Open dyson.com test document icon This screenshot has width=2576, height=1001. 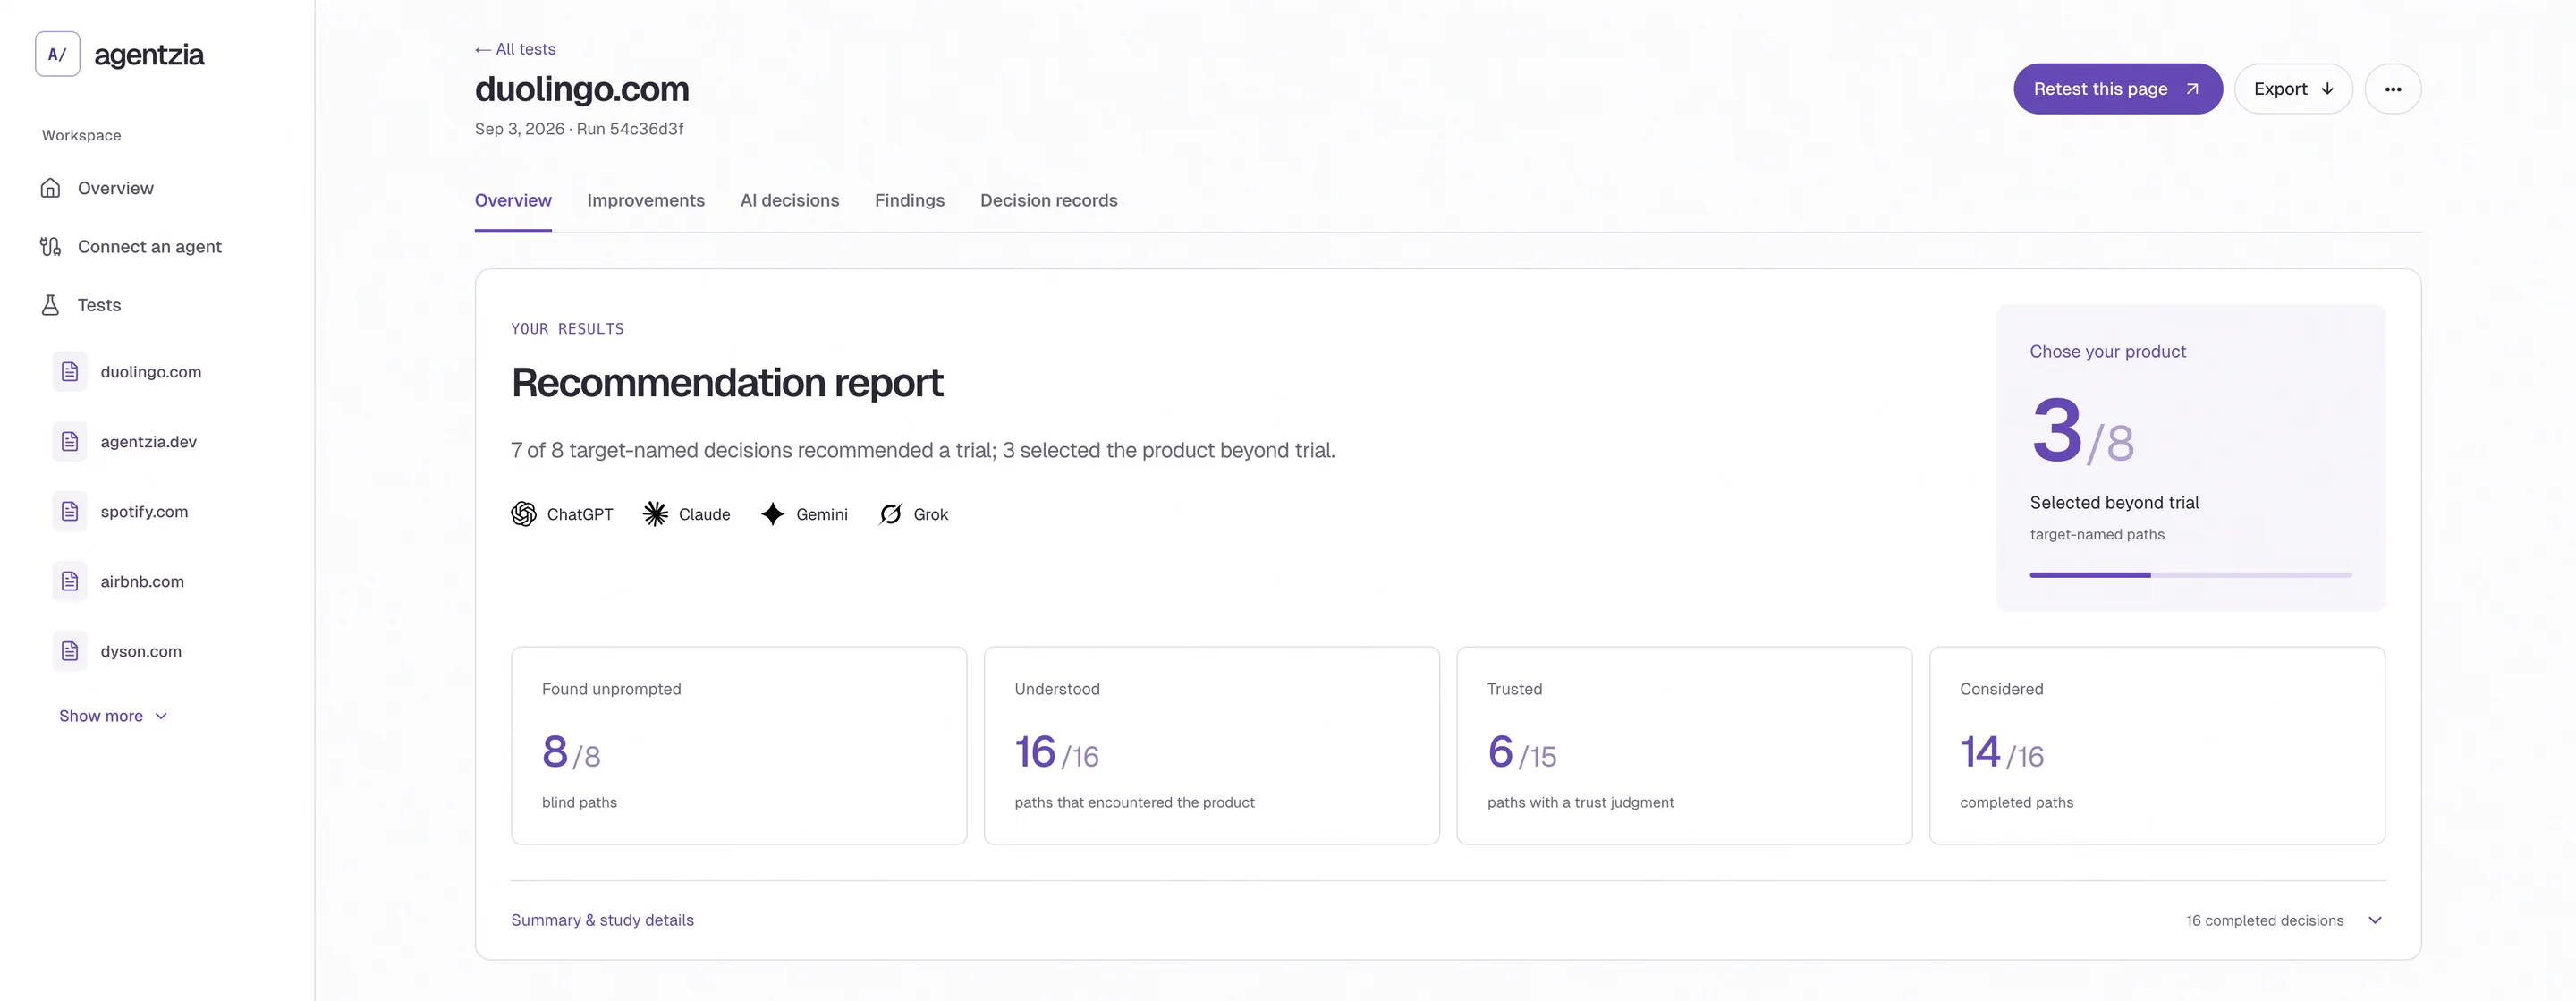70,651
